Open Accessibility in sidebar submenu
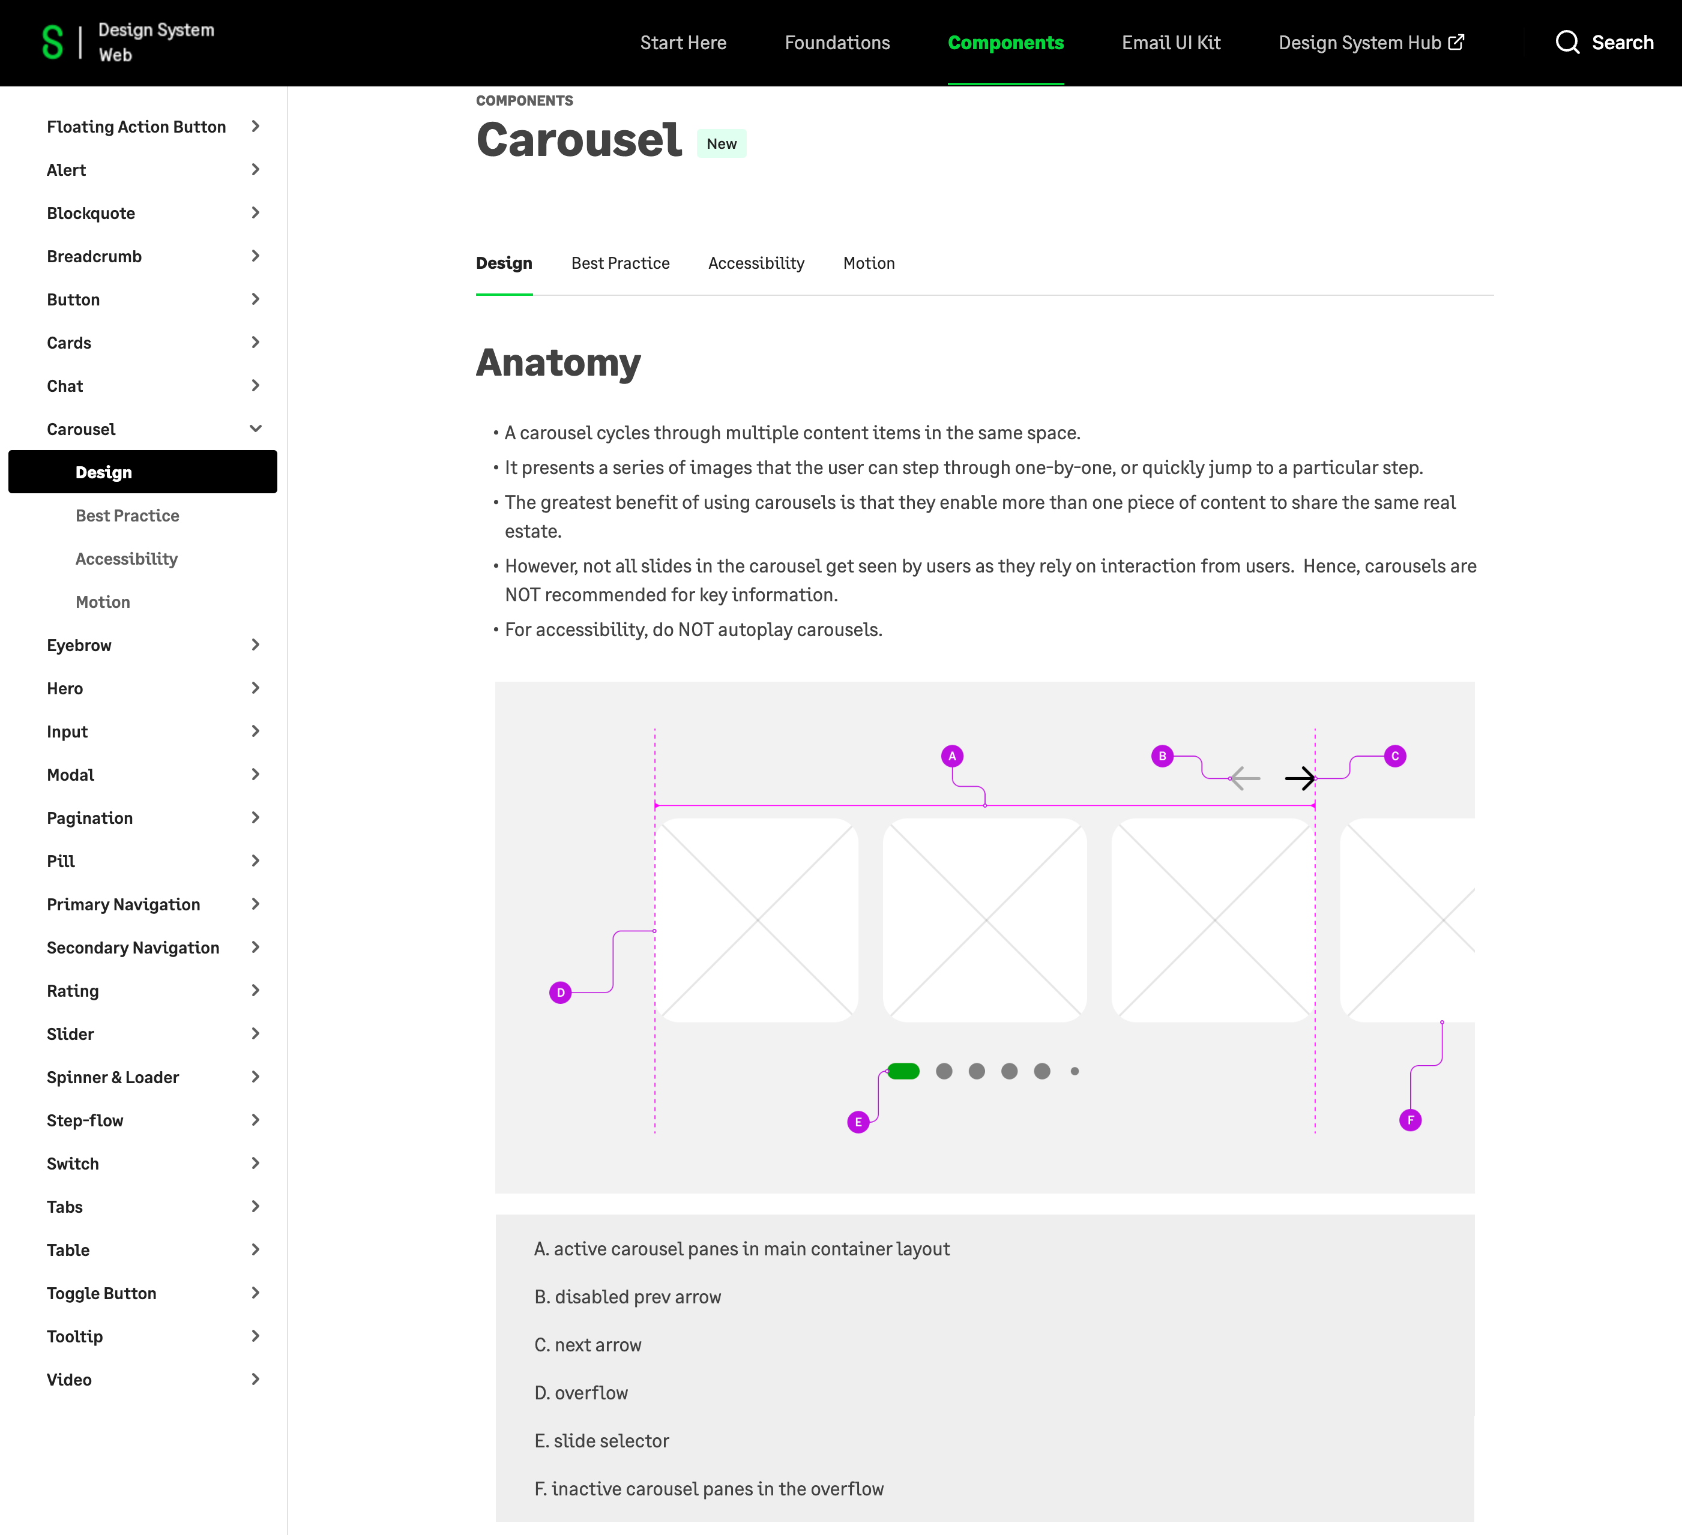This screenshot has height=1535, width=1682. pyautogui.click(x=126, y=559)
